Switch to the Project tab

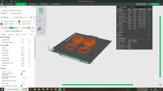coord(44,4)
